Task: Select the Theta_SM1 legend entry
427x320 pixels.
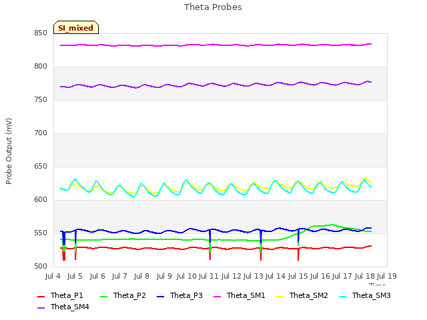Action: coord(240,295)
